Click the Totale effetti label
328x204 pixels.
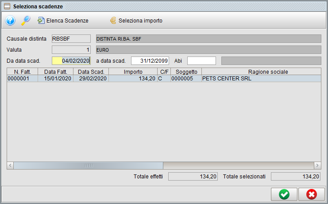coord(148,177)
